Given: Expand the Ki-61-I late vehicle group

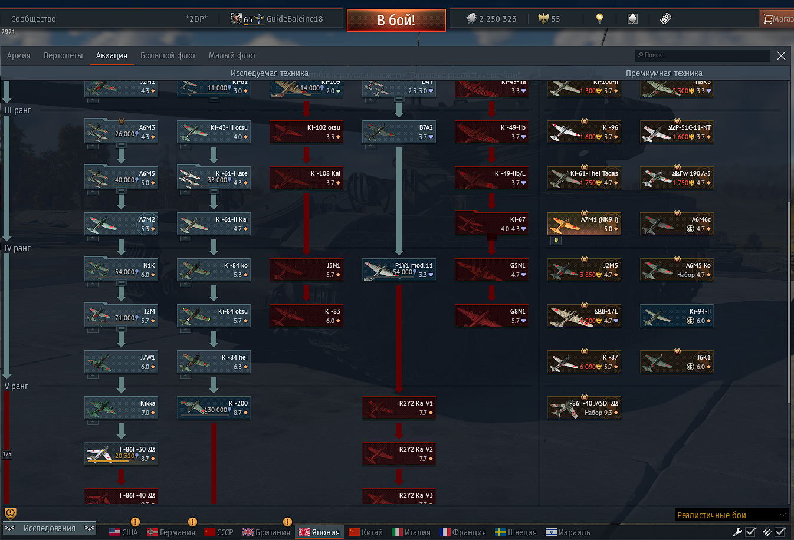Looking at the screenshot, I should tap(214, 191).
